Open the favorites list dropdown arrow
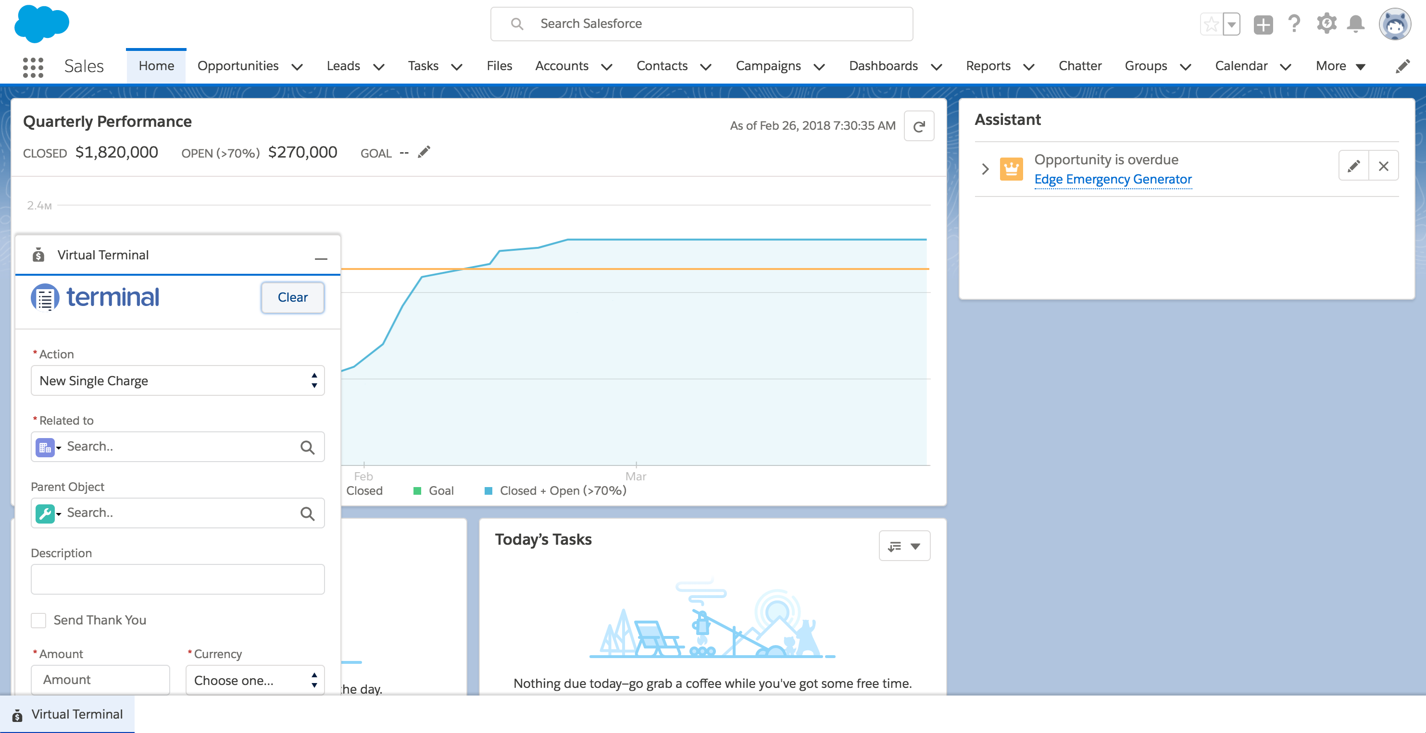Screen dimensions: 1426x733 1232,24
